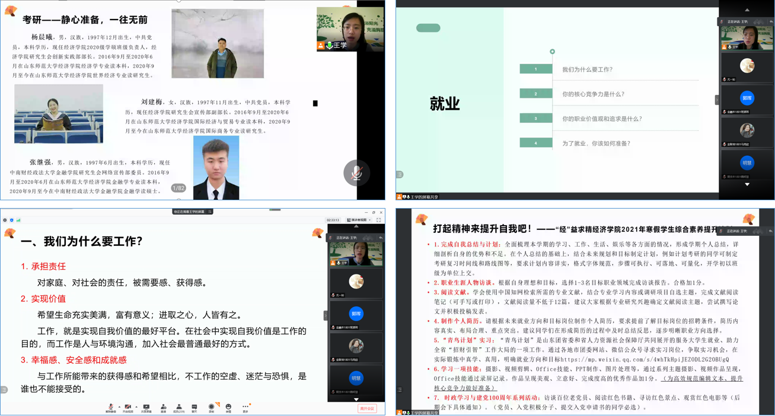Open the emoji reactions icon
This screenshot has height=416, width=775.
click(x=228, y=408)
